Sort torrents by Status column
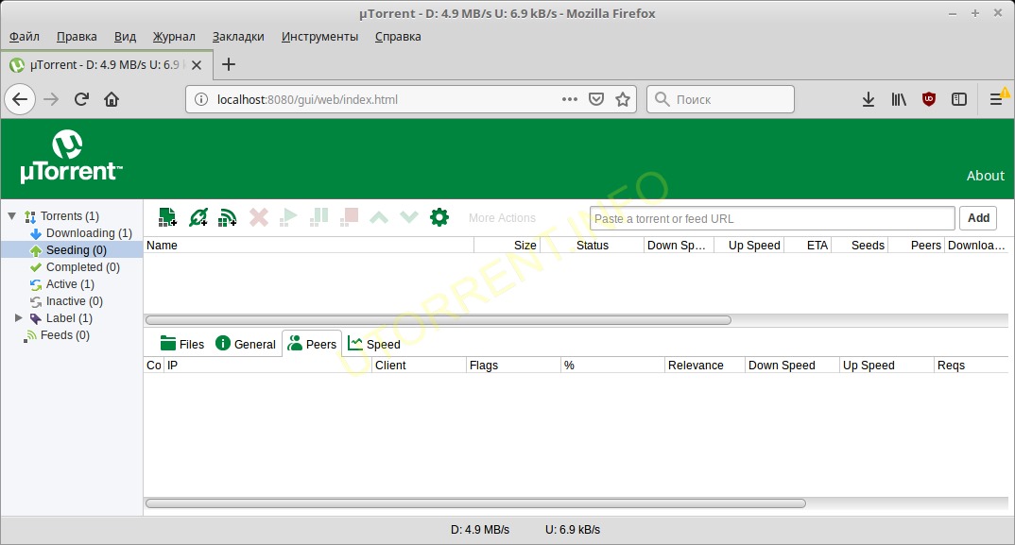1015x545 pixels. pyautogui.click(x=593, y=246)
